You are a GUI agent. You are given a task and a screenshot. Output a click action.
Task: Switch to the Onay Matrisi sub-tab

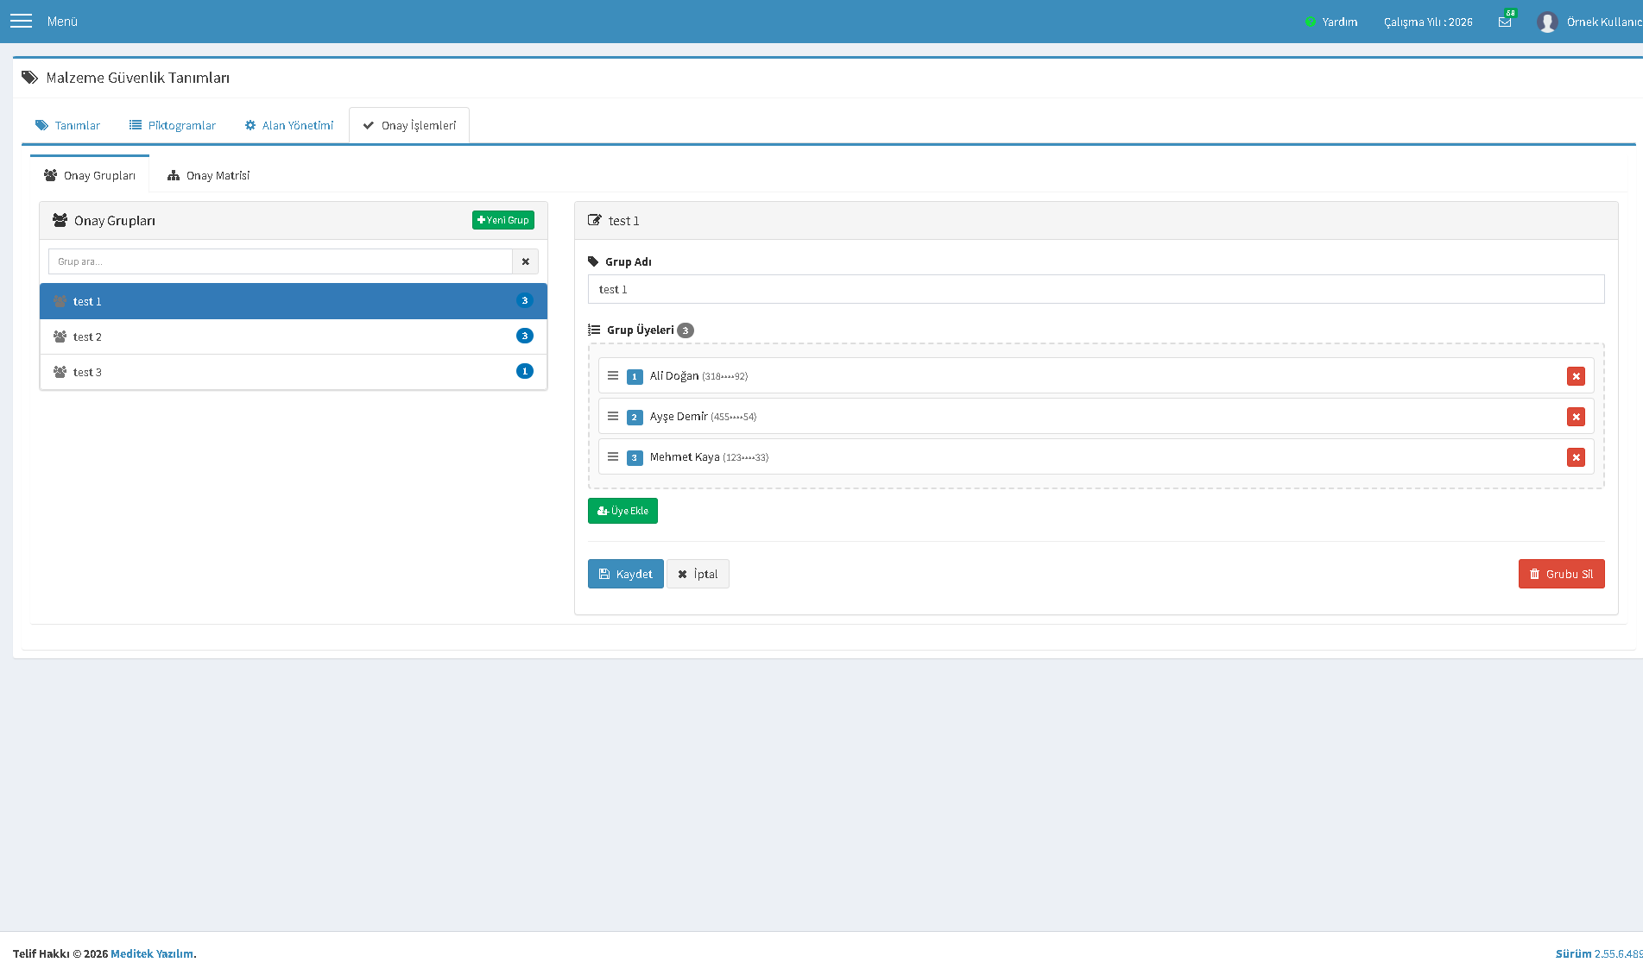pos(208,175)
